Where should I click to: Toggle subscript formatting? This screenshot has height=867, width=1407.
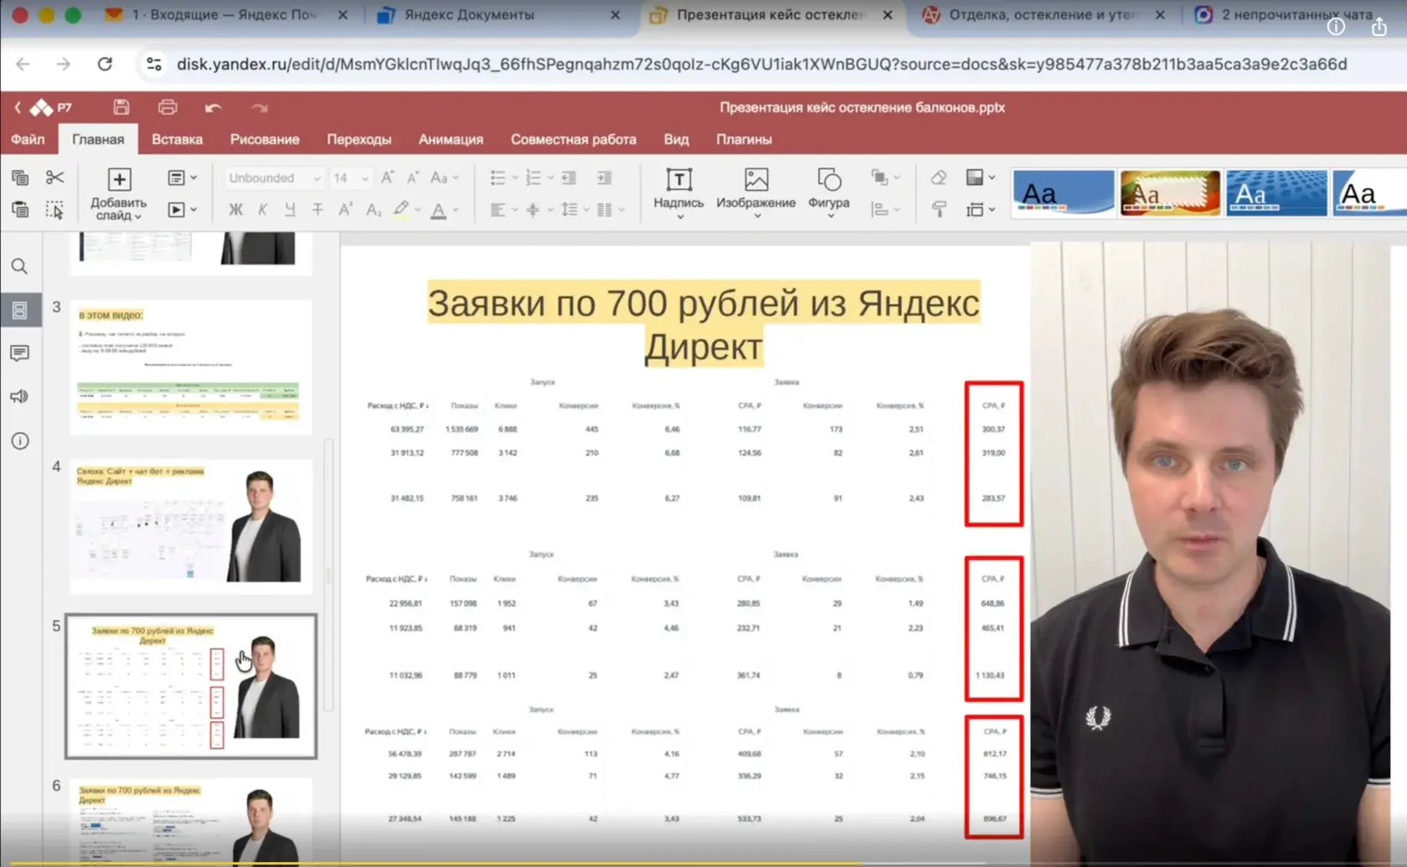[374, 209]
